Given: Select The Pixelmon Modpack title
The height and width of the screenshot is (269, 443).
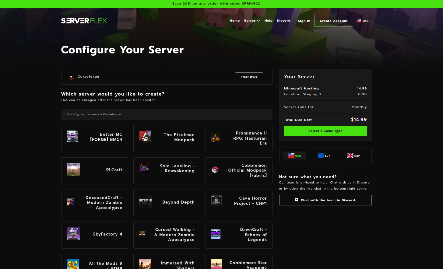Looking at the screenshot, I should point(179,137).
